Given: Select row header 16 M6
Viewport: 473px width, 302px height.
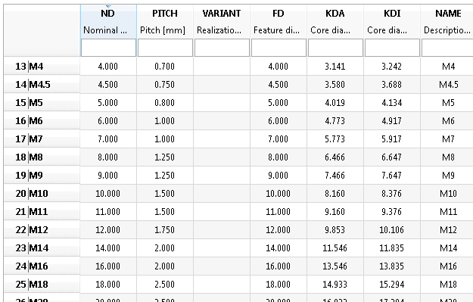Looking at the screenshot, I should (x=42, y=120).
